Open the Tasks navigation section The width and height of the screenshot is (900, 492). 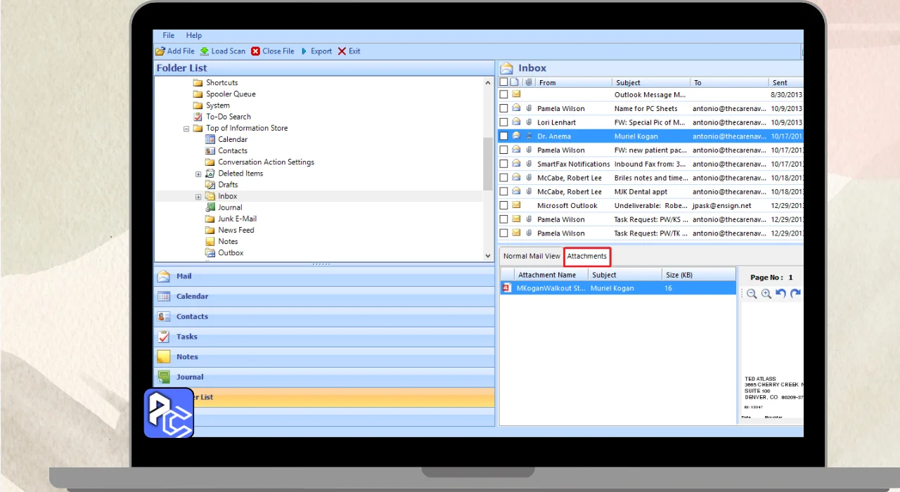point(186,337)
